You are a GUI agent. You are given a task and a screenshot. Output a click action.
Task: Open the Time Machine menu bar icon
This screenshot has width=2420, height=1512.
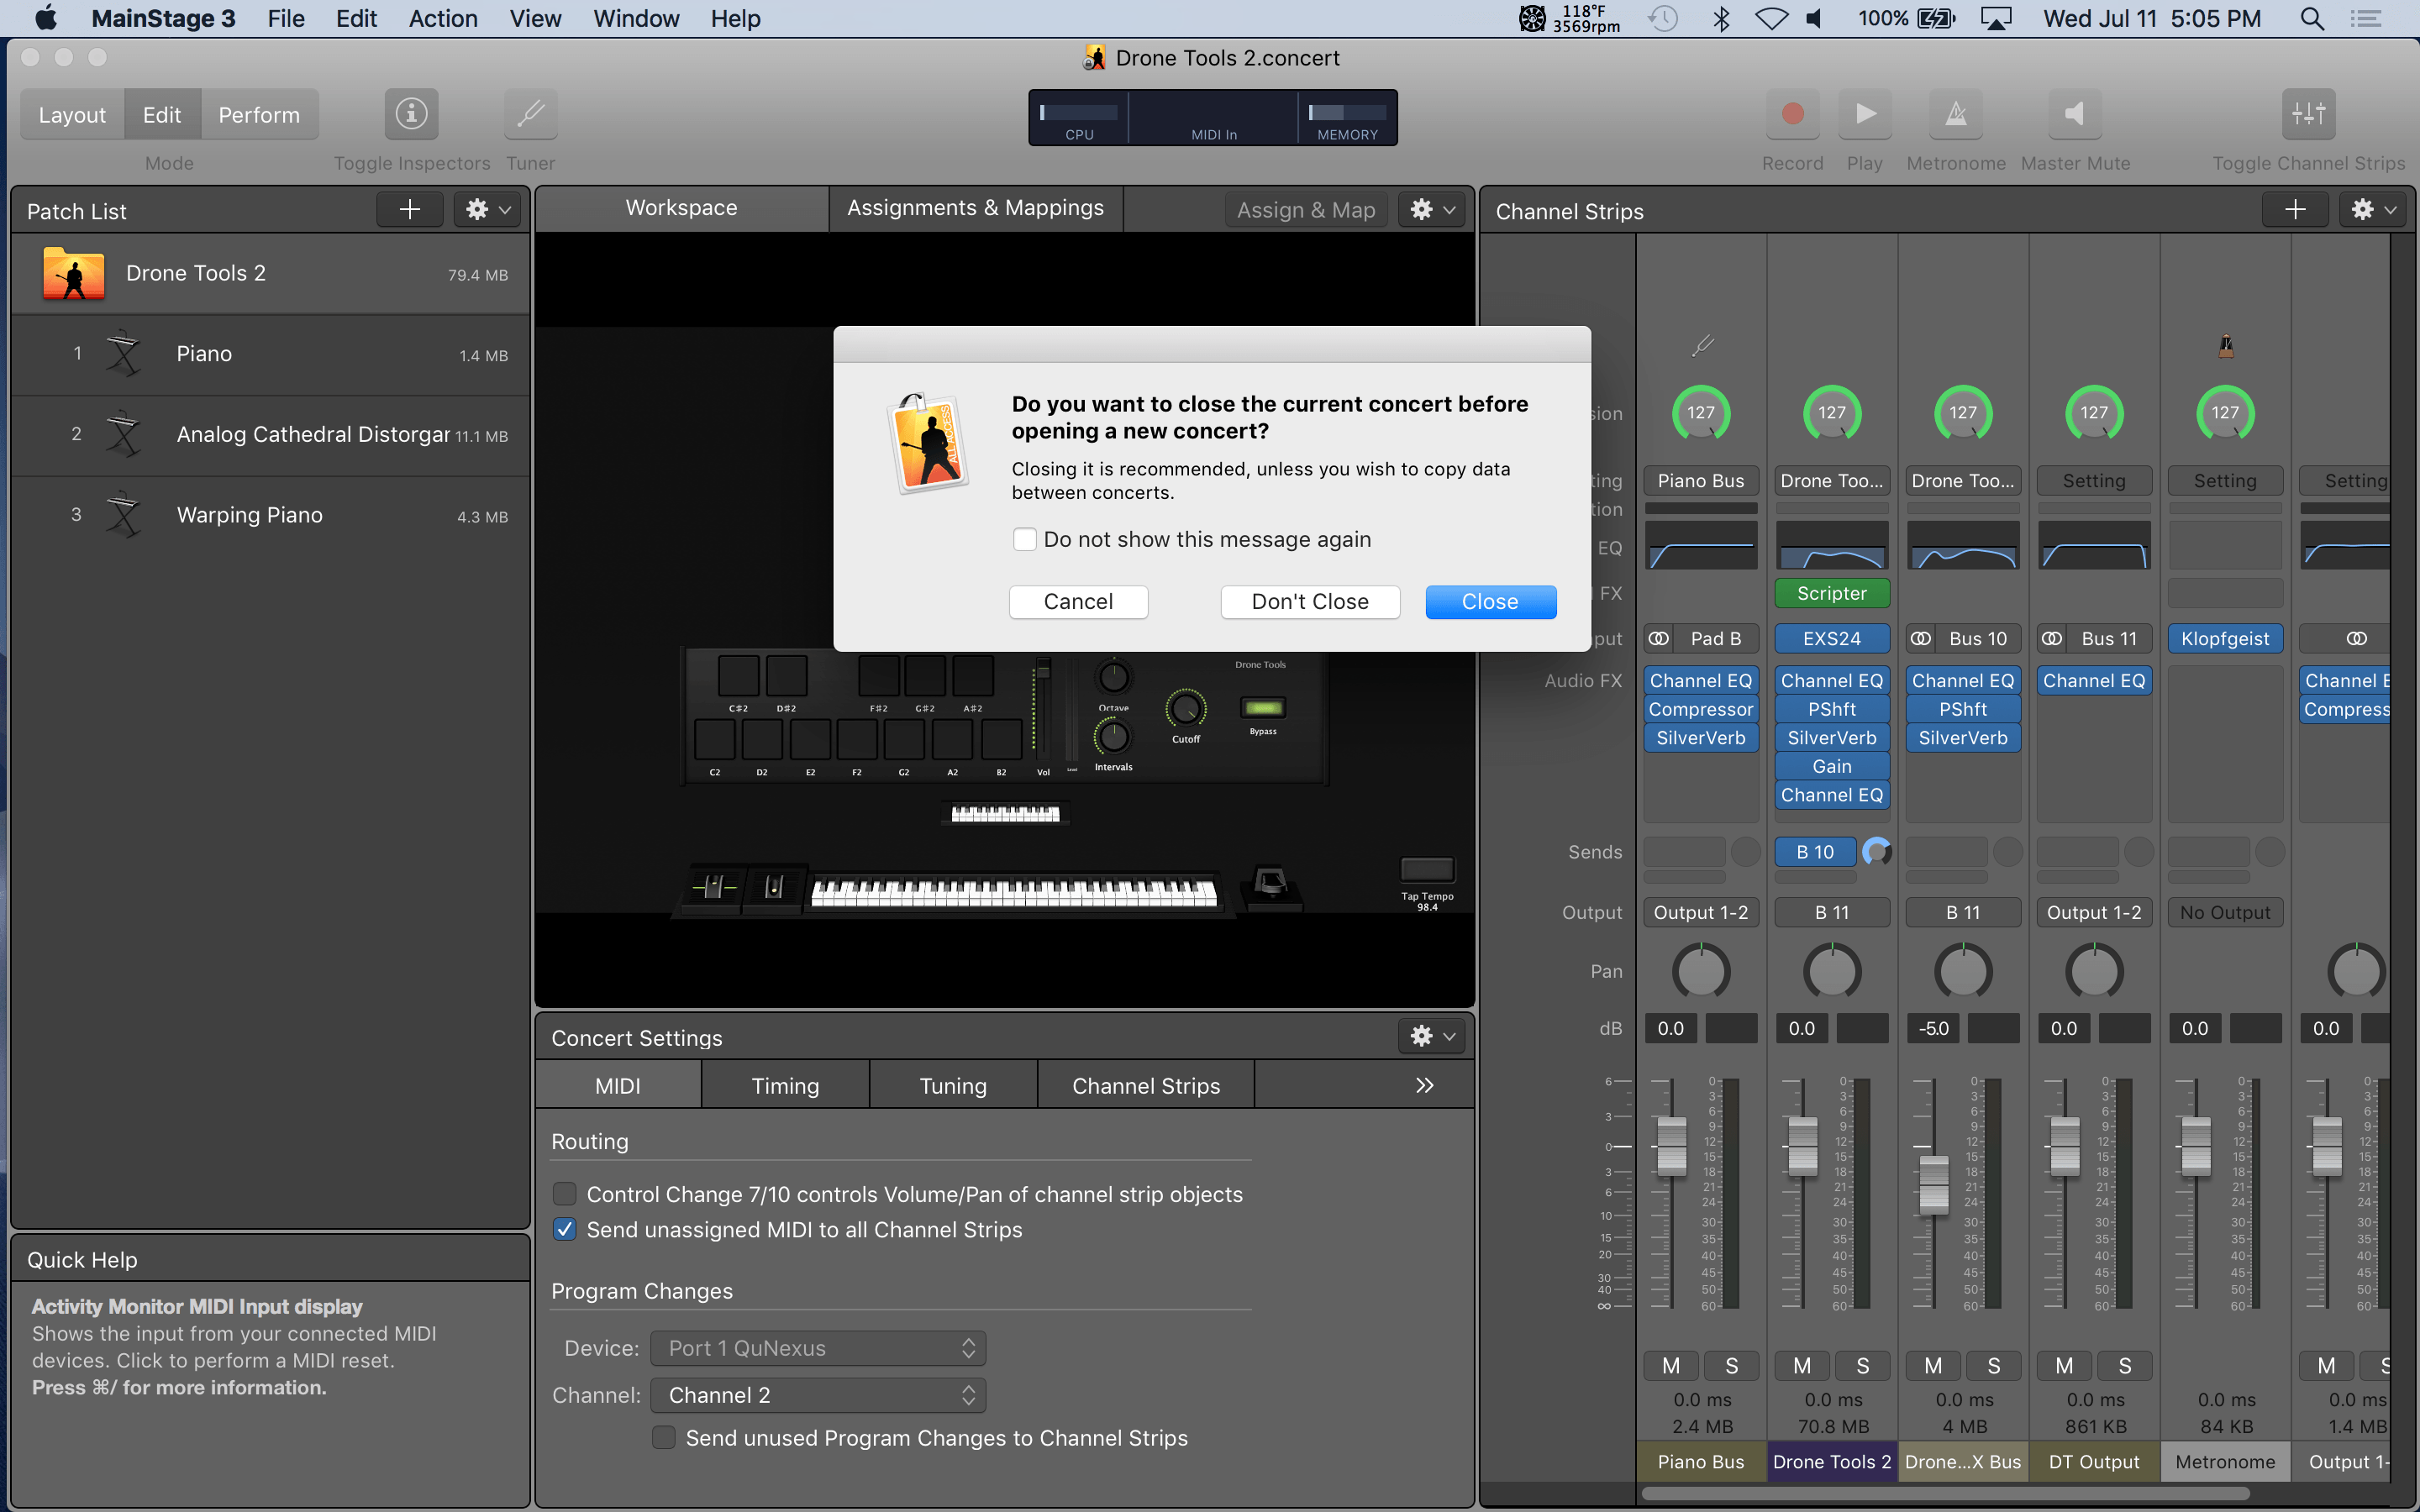click(x=1663, y=18)
